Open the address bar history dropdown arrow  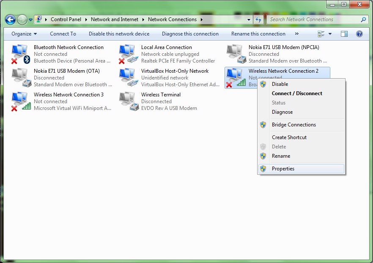point(249,20)
